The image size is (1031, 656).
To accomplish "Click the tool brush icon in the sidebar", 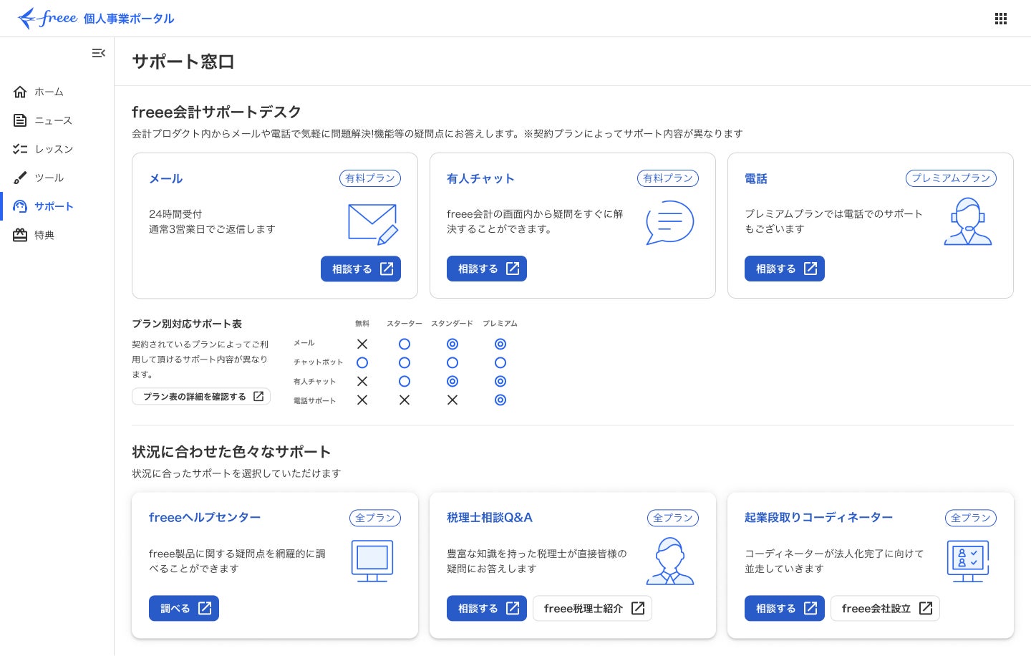I will point(20,178).
